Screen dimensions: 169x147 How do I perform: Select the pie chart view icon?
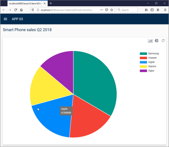click(156, 41)
